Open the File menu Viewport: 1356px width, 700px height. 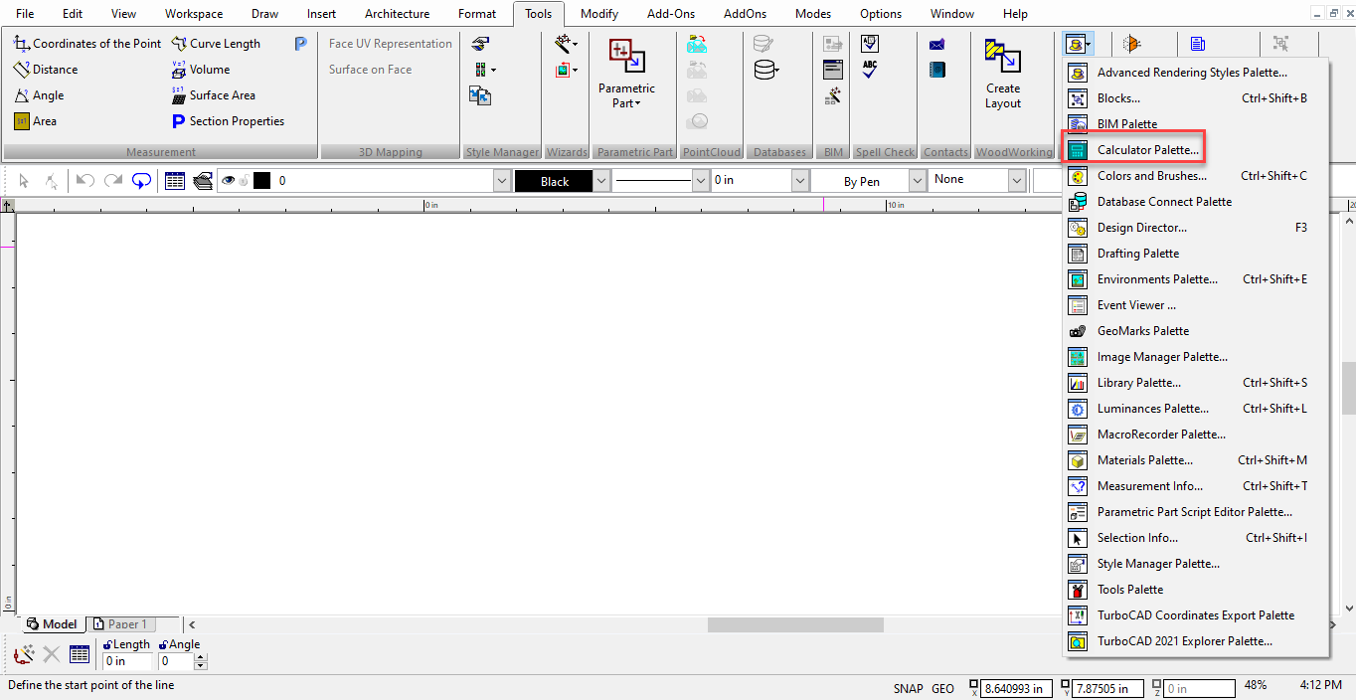25,14
